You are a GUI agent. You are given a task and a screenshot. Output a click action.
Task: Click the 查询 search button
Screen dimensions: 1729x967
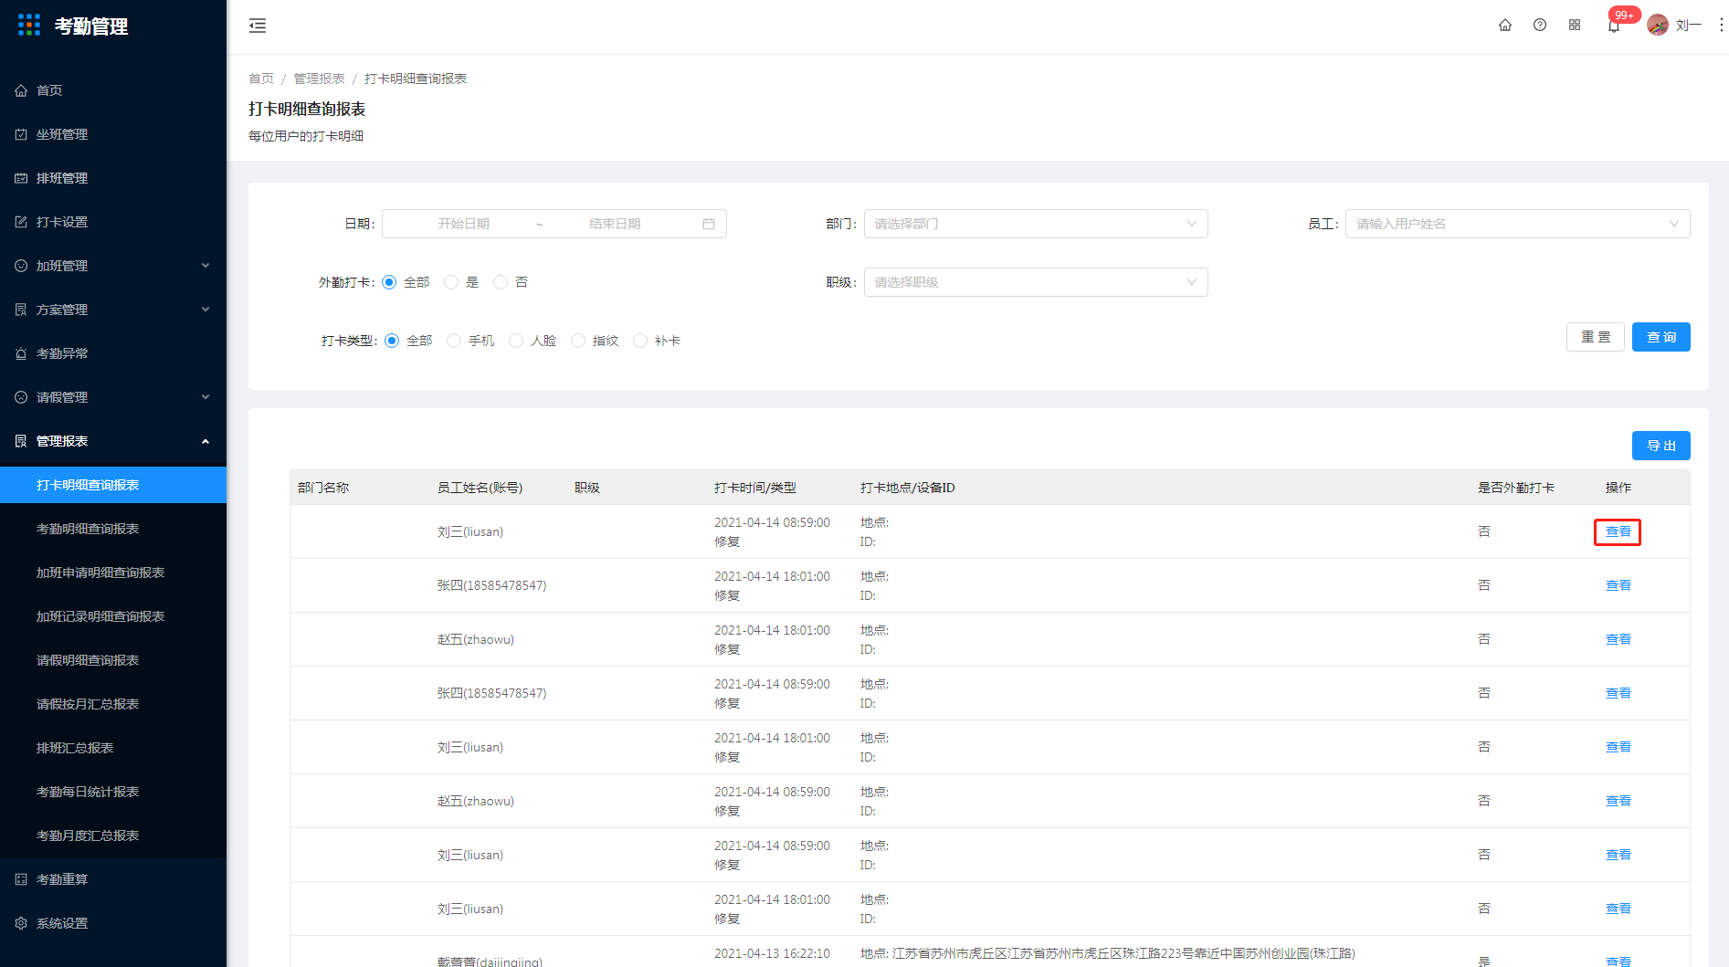tap(1661, 337)
